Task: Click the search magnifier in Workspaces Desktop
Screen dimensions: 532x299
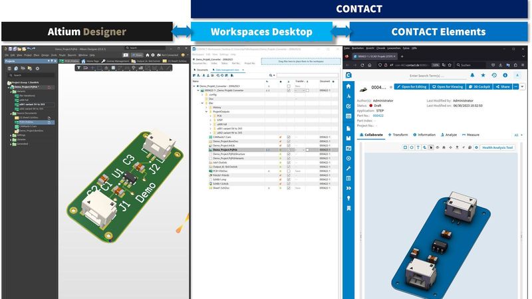Action: [x=271, y=75]
